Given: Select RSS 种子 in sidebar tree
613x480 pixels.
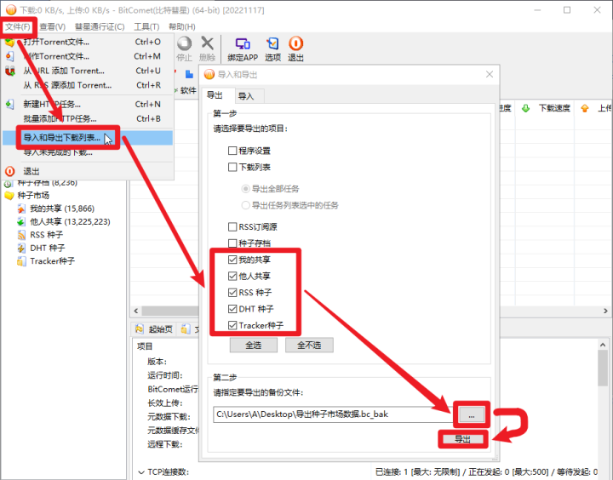Looking at the screenshot, I should [47, 235].
